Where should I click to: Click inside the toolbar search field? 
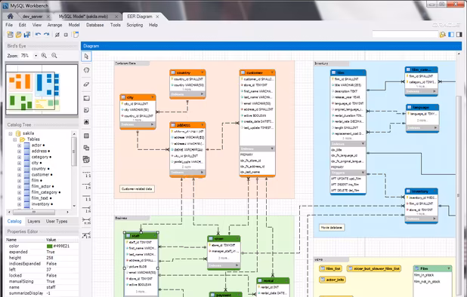point(405,35)
